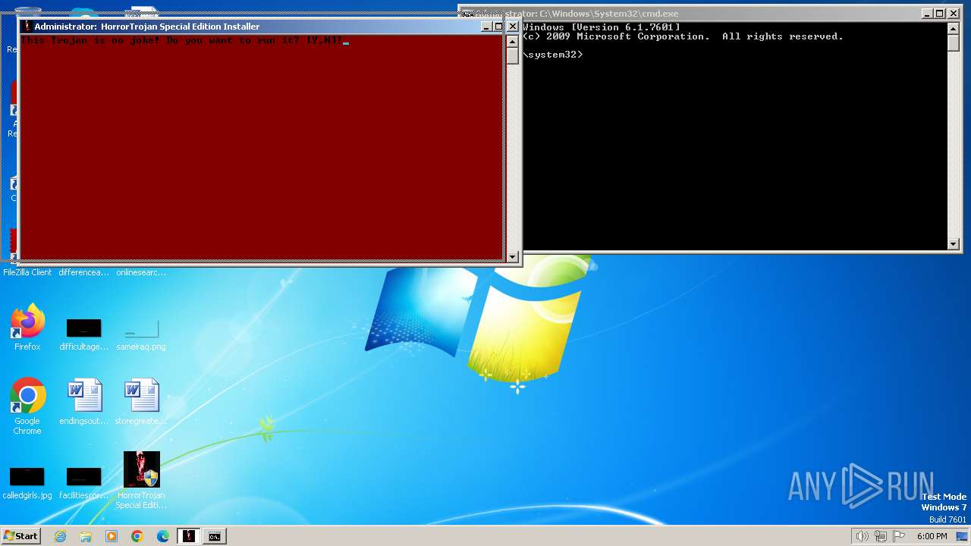Click inside the red HorrorTrojan console prompt

(262, 148)
